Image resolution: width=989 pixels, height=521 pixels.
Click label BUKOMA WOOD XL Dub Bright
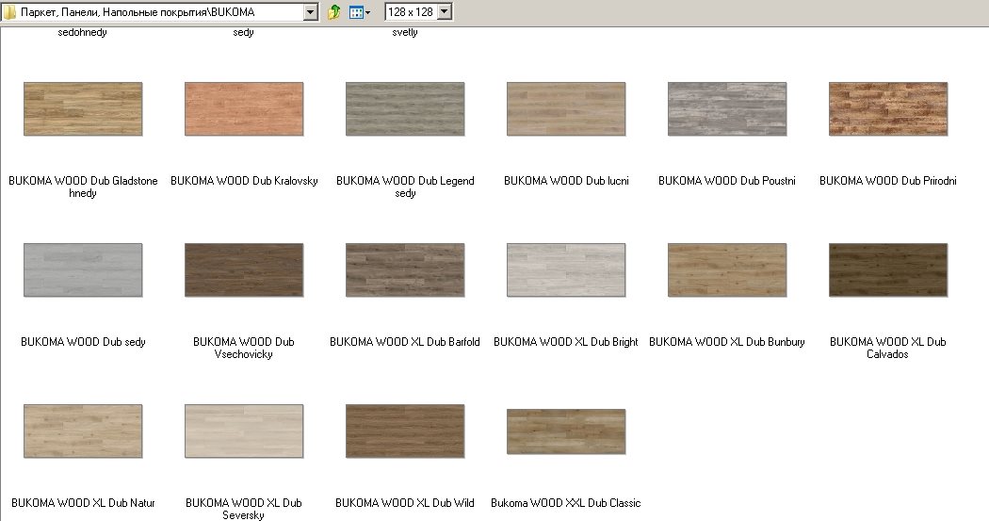point(566,342)
